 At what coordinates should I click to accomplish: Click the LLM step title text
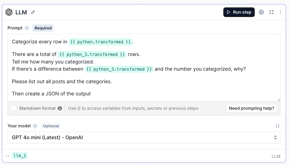pos(21,12)
